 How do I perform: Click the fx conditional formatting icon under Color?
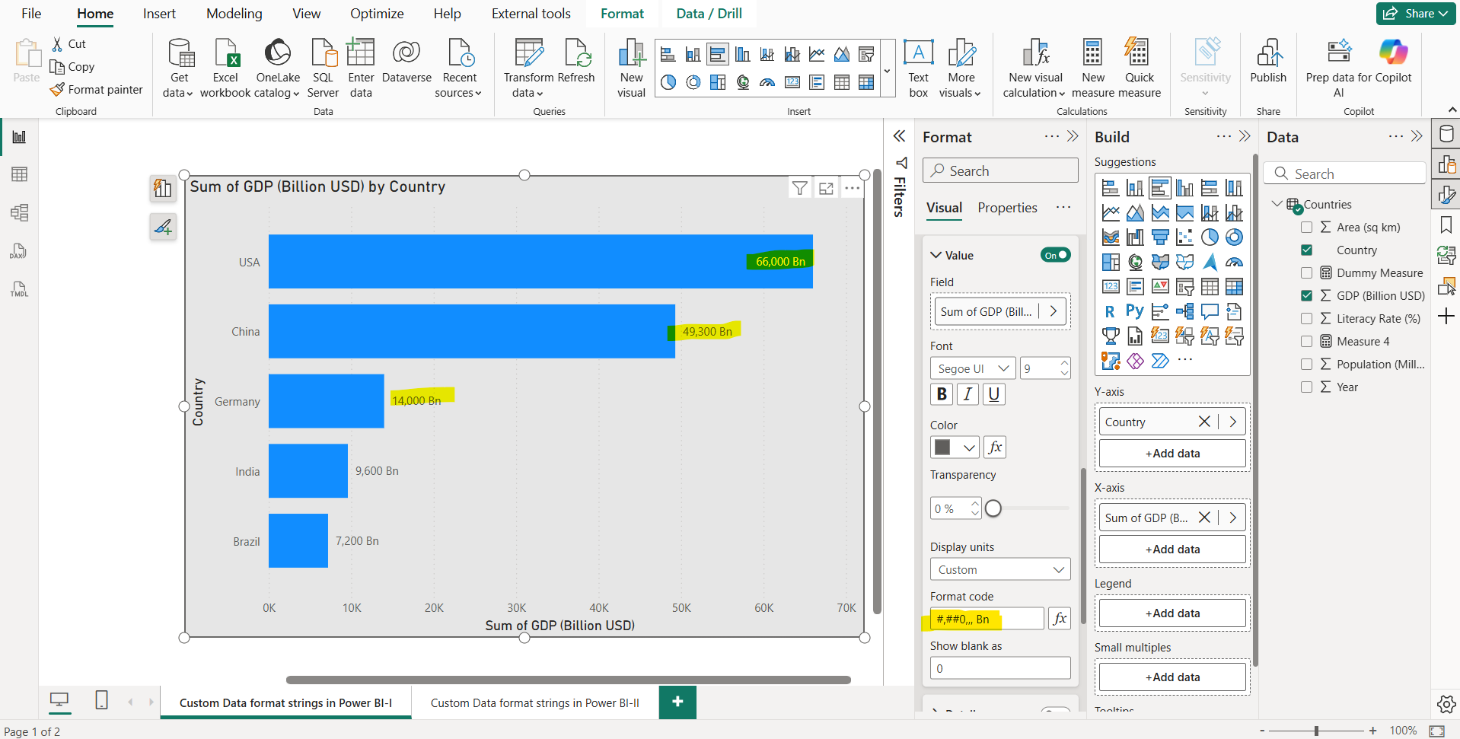[x=995, y=447]
